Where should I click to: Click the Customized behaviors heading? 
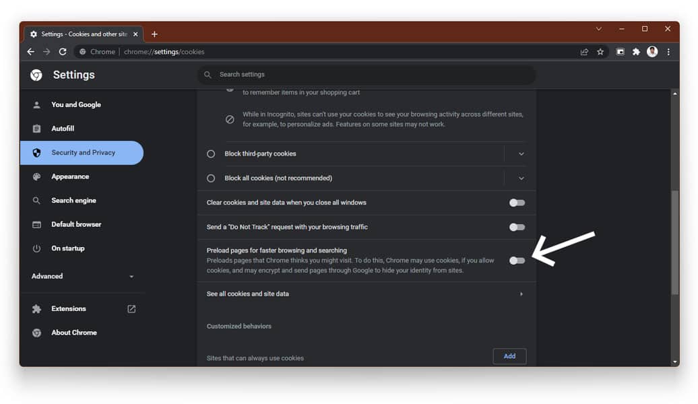point(239,326)
